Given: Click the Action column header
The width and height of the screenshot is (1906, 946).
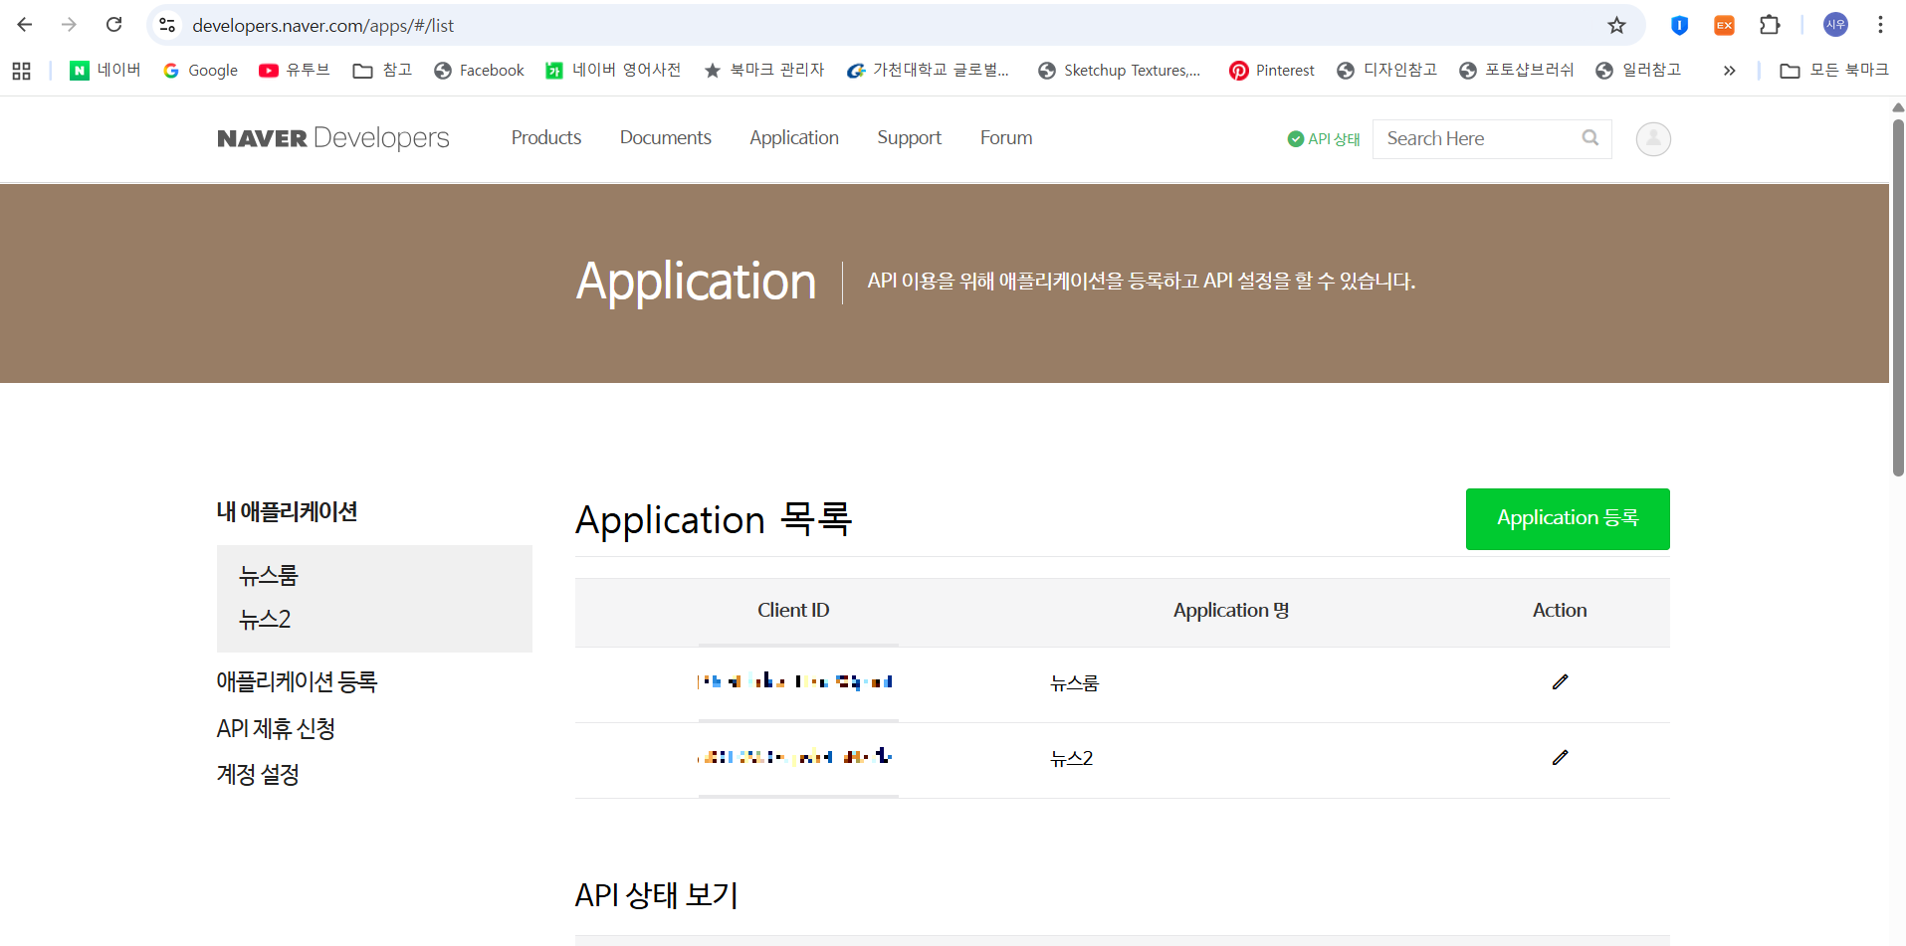Looking at the screenshot, I should click(1560, 611).
